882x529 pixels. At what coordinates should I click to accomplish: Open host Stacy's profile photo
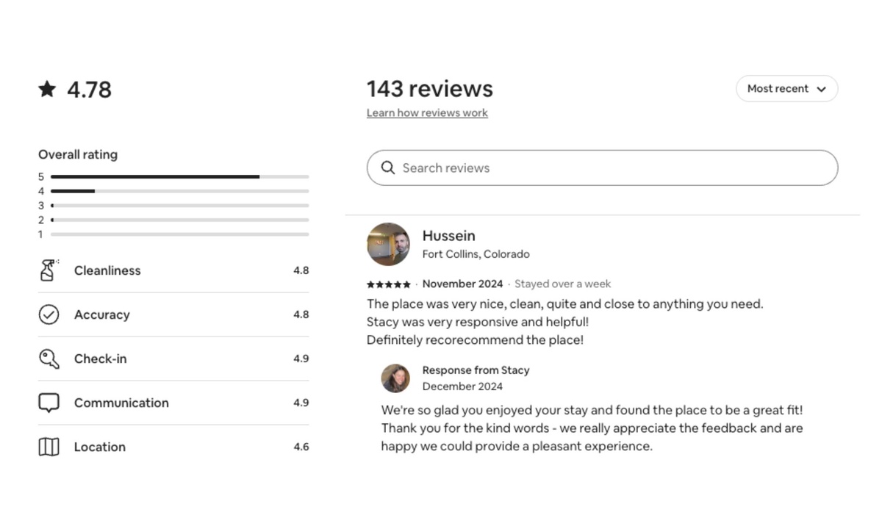pos(395,378)
